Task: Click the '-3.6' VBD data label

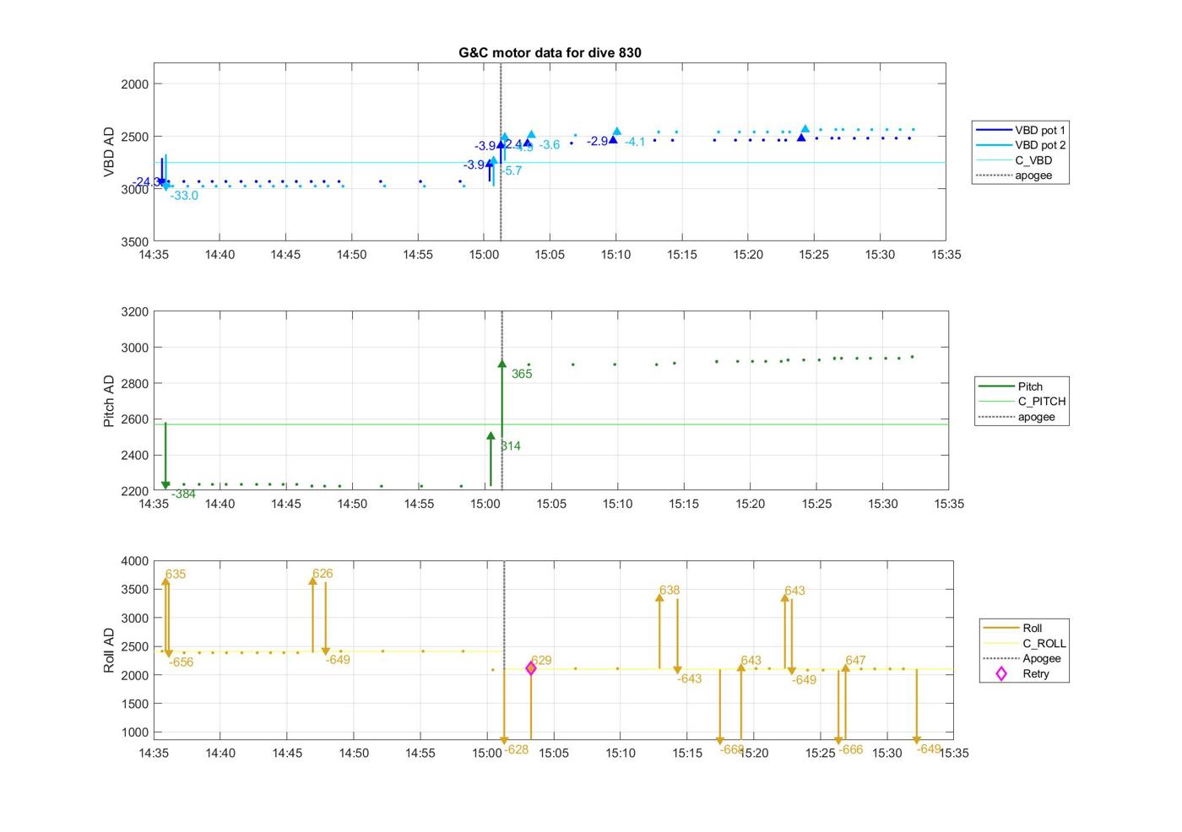Action: (550, 145)
